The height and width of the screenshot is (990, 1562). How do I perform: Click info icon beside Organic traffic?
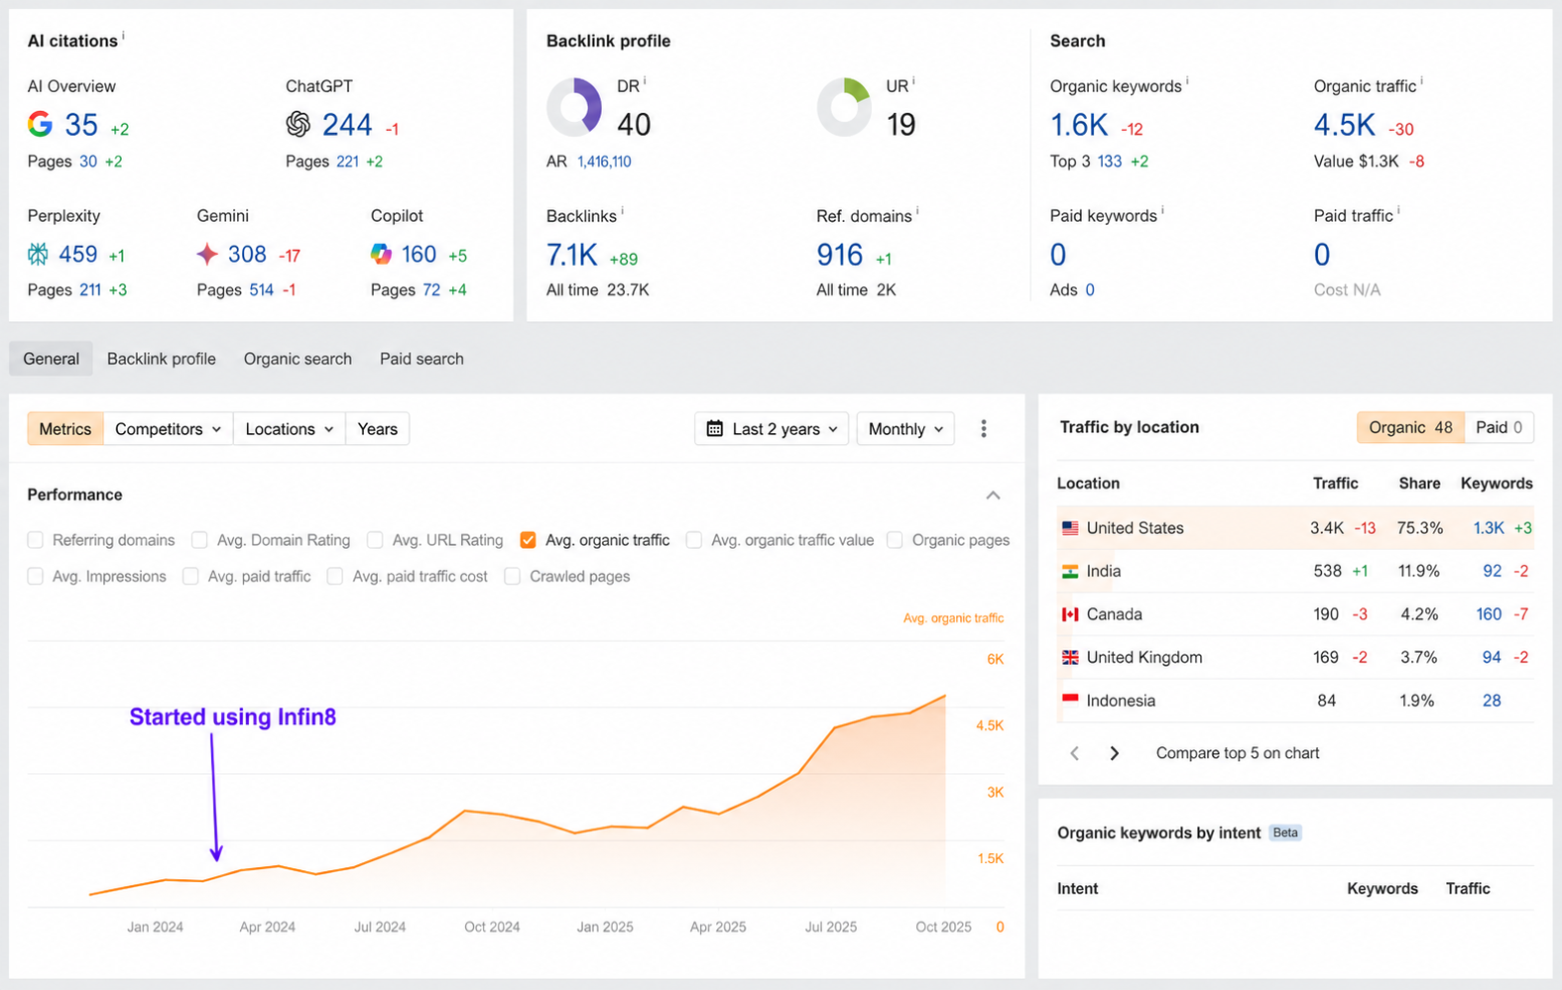[1421, 81]
